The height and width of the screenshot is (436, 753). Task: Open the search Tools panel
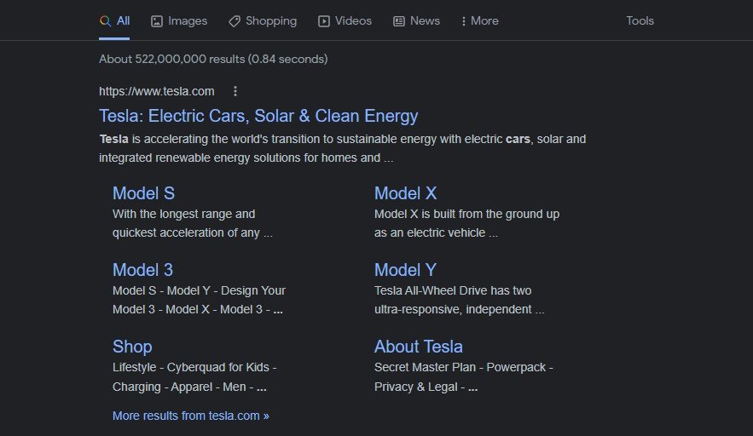640,21
